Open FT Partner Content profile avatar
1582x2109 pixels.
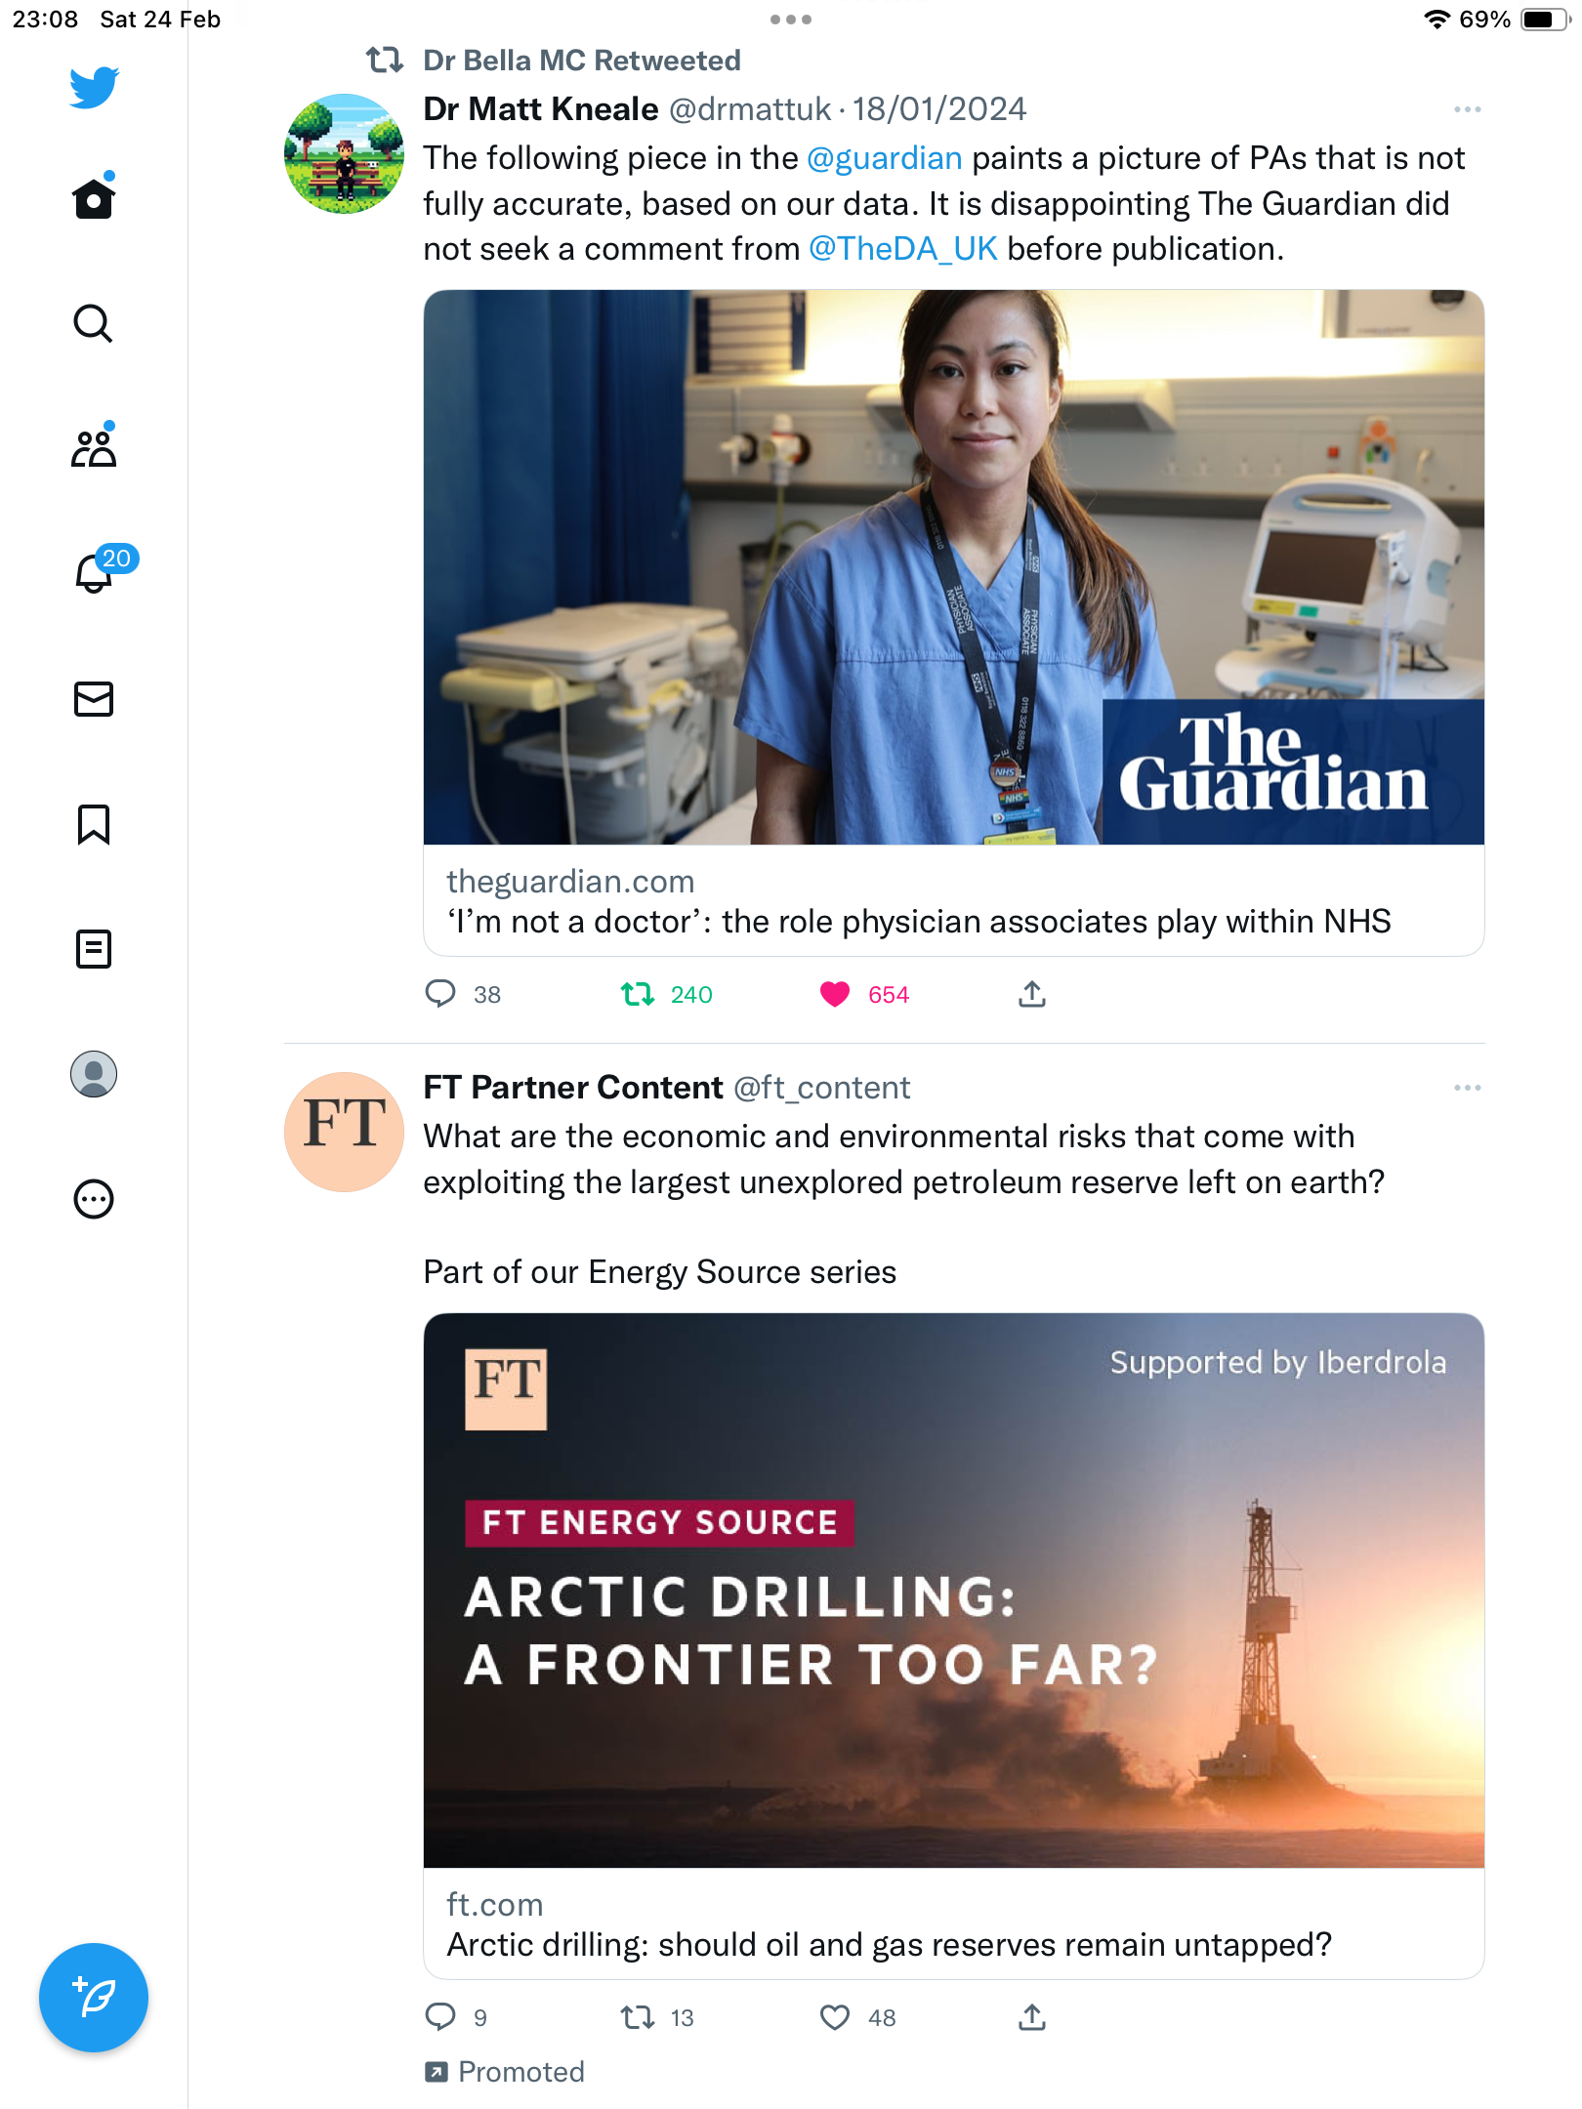[344, 1132]
